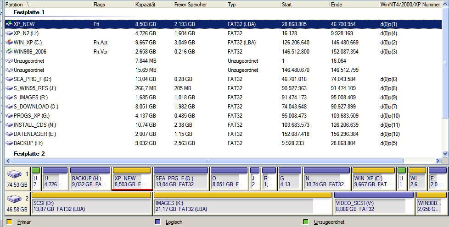This screenshot has width=449, height=227.
Task: Click the WIN98B_2006 hidden partition icon
Action: coord(9,51)
